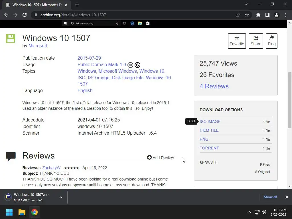Open the Disk Image File topic link
Viewport: 292px width, 219px height.
pyautogui.click(x=128, y=78)
